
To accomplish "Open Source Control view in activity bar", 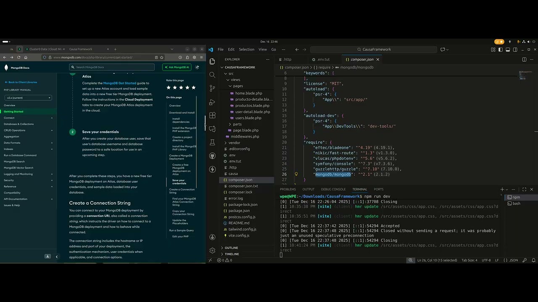I will [x=212, y=88].
